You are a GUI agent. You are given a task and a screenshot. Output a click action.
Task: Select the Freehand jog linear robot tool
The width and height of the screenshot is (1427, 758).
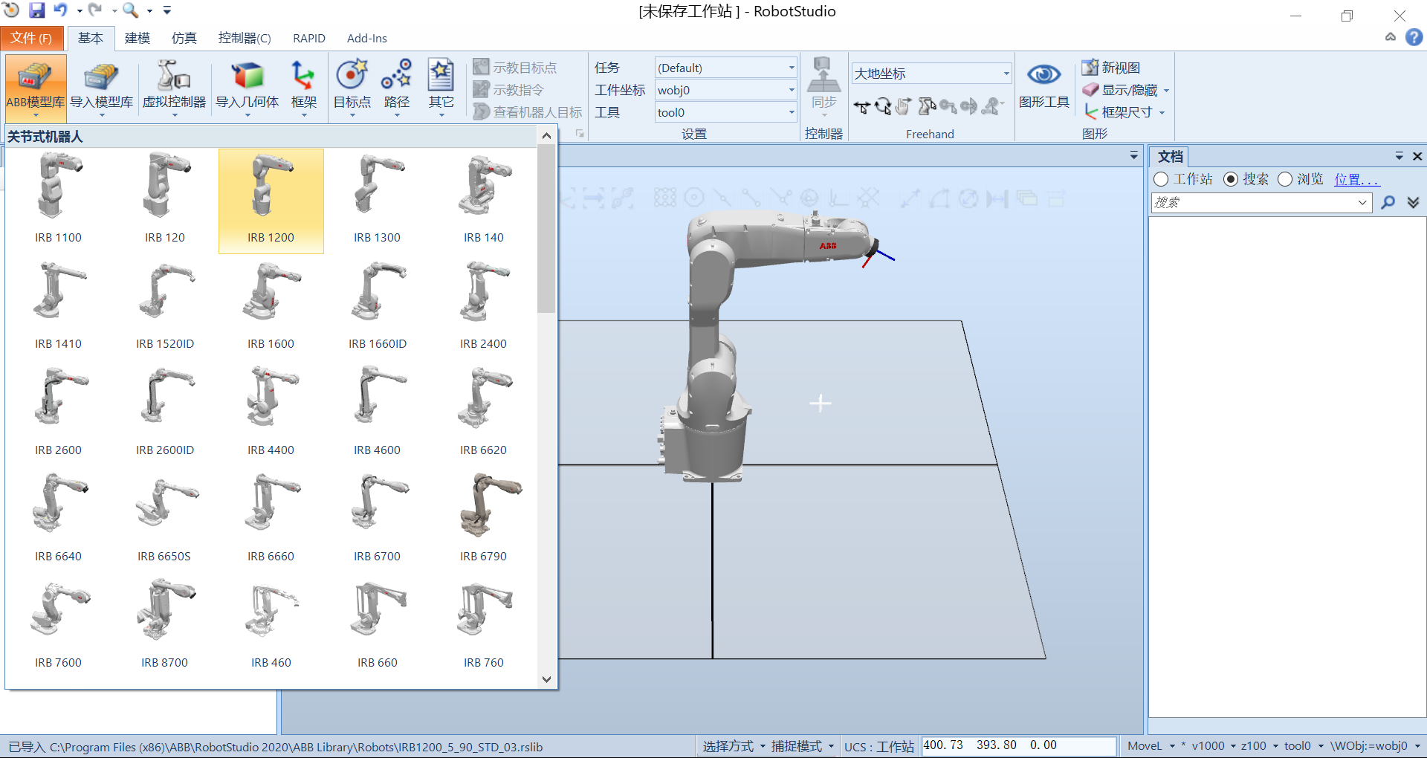click(926, 107)
